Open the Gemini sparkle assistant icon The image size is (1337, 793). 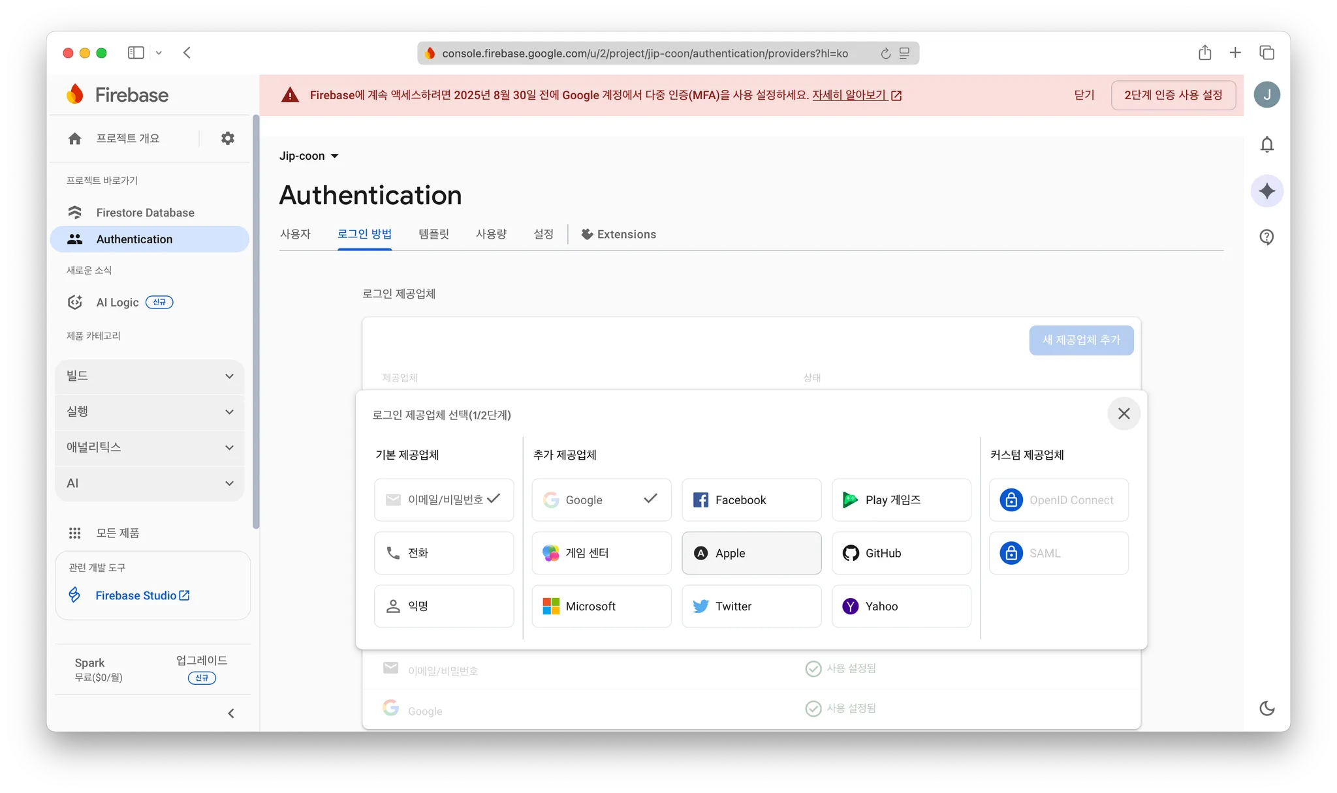(x=1266, y=191)
